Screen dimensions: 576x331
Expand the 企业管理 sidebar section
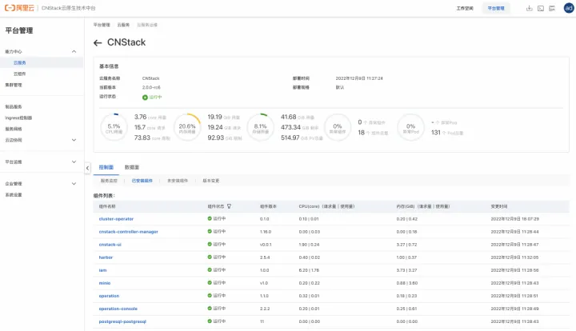(x=74, y=183)
